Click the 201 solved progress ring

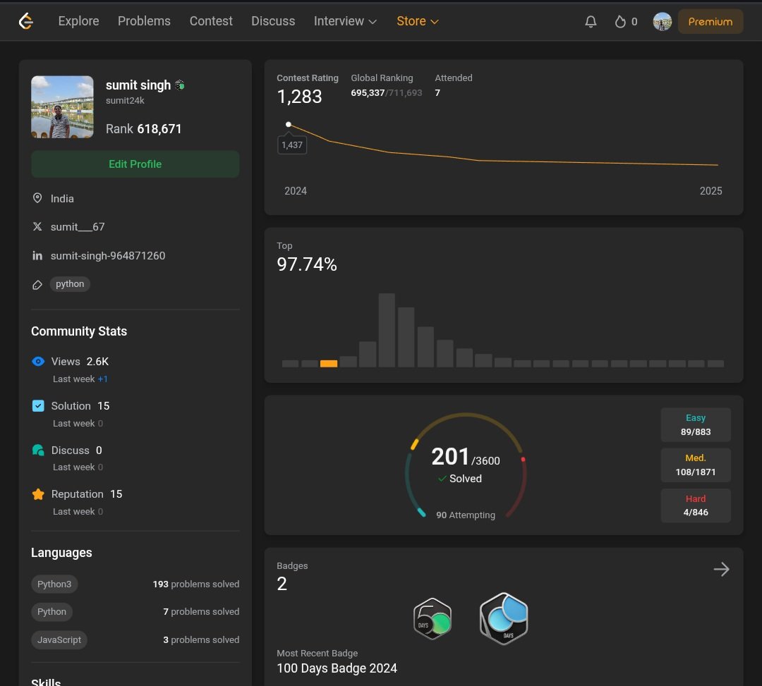coord(466,465)
